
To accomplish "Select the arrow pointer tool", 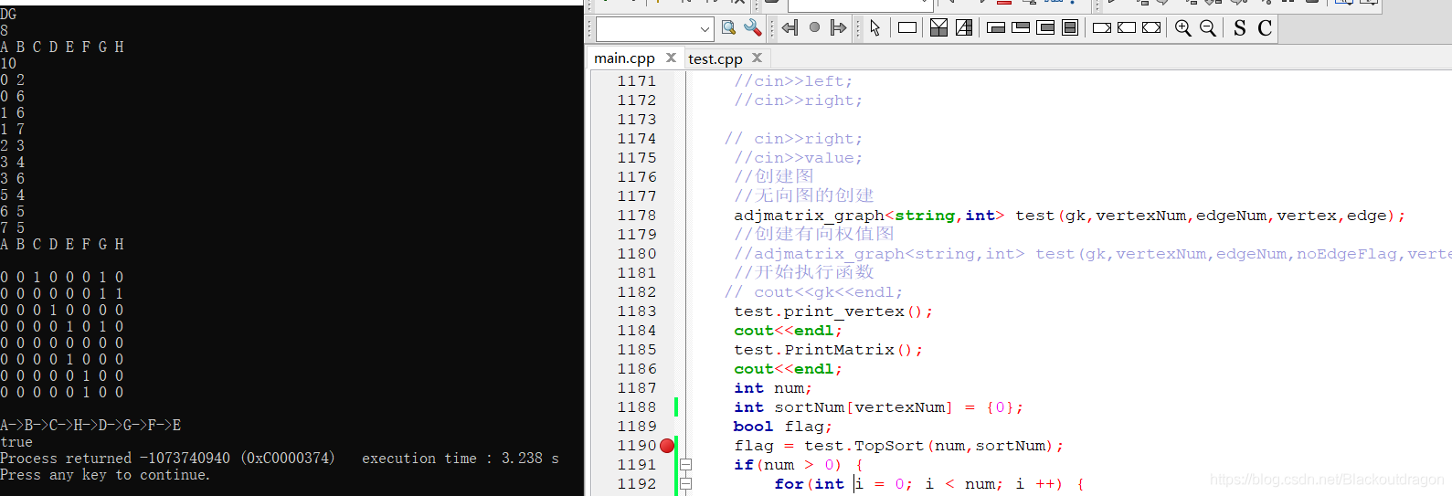I will pyautogui.click(x=874, y=28).
